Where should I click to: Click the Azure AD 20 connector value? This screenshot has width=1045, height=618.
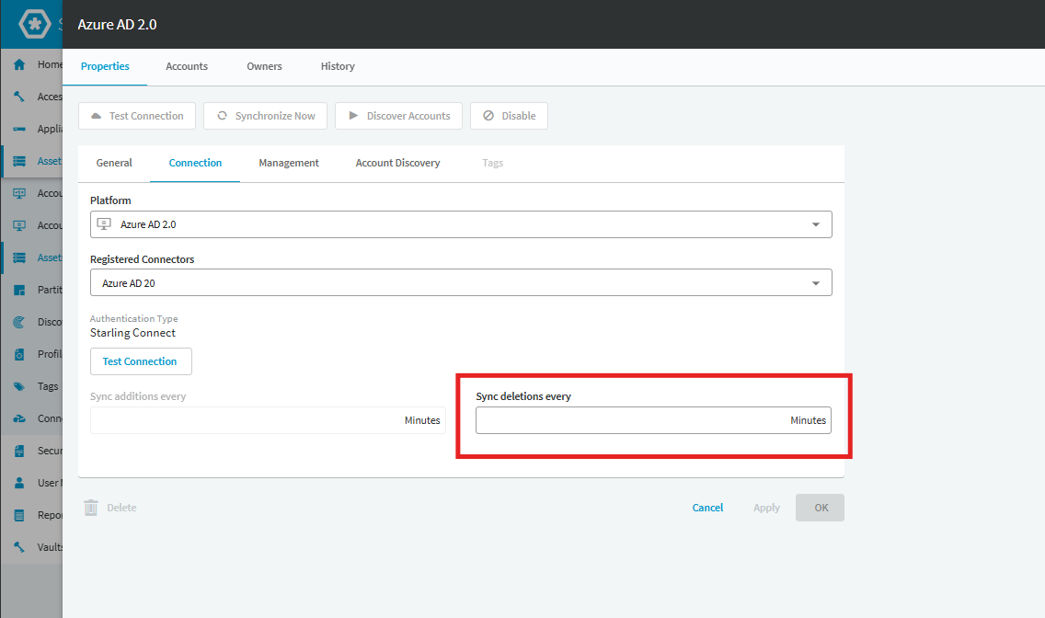pyautogui.click(x=129, y=283)
